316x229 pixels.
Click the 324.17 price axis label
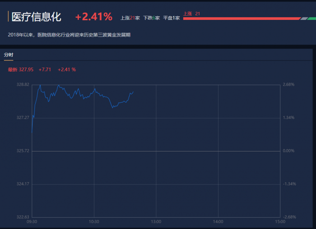click(x=23, y=184)
